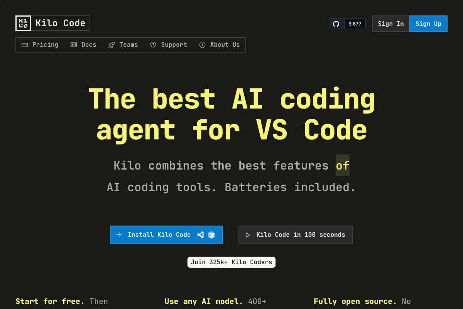Click the GitHub star count 9,677
The height and width of the screenshot is (309, 463).
click(x=355, y=24)
